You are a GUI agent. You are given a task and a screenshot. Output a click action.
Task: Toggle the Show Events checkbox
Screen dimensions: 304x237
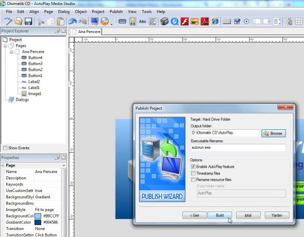[5, 148]
